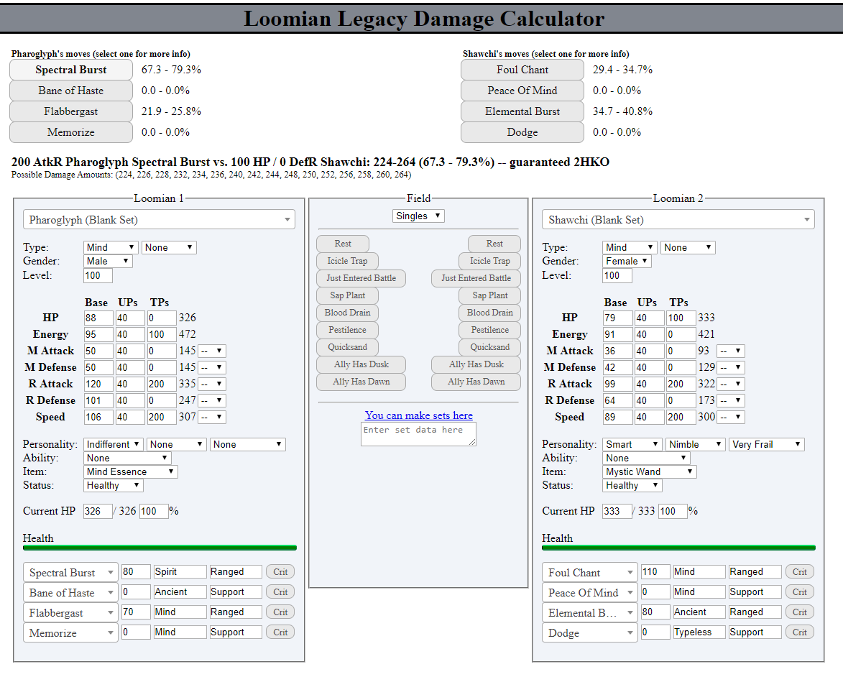Click Shawchi's M Defense Base field 42
Viewport: 843px width, 677px height.
618,367
